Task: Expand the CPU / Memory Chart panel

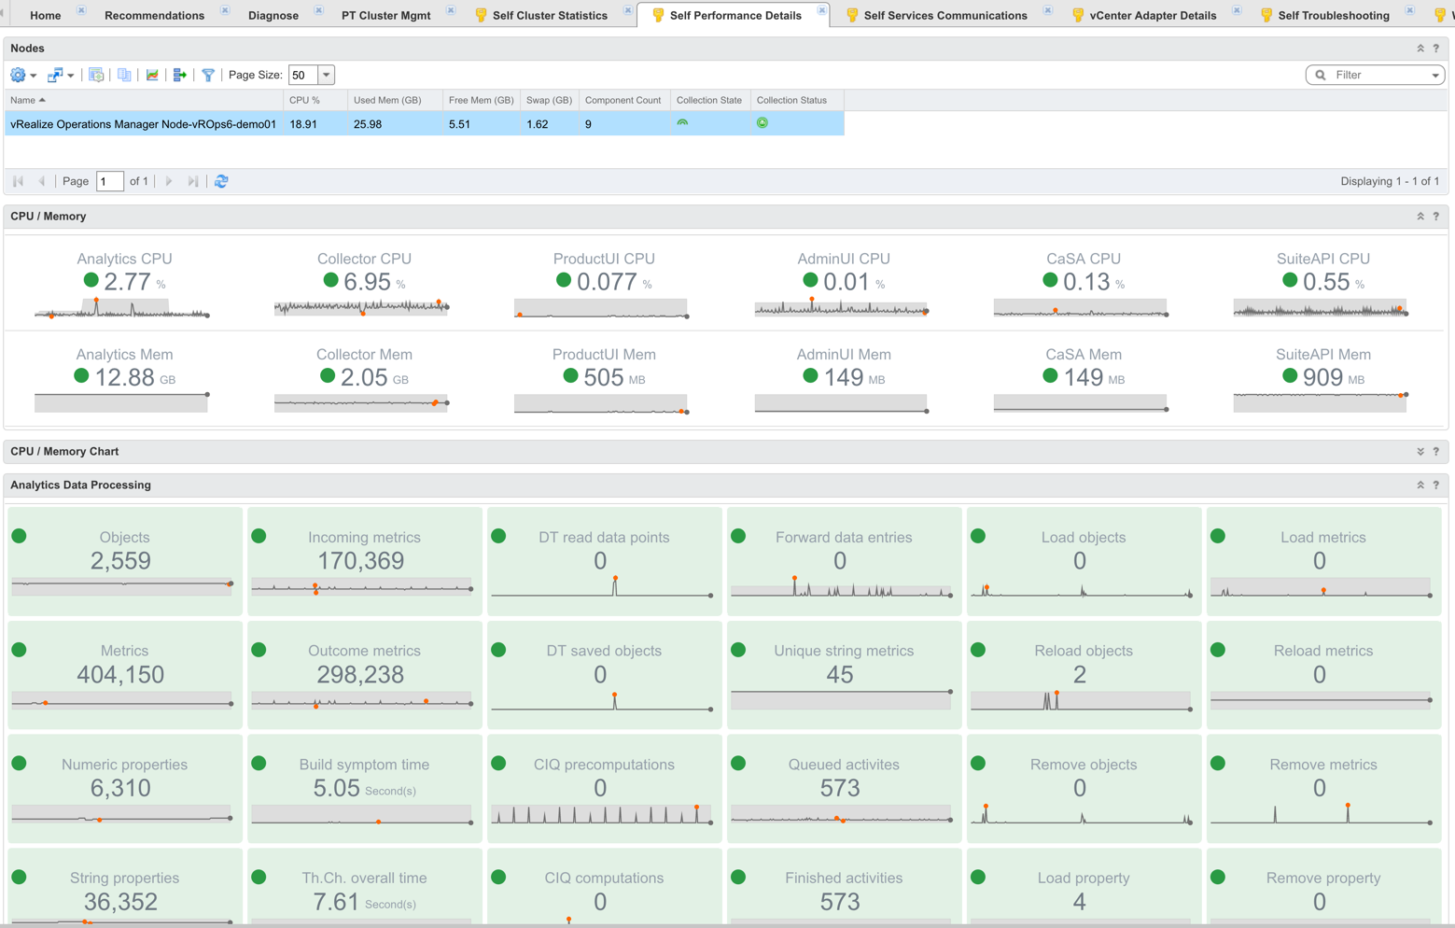Action: 1420,451
